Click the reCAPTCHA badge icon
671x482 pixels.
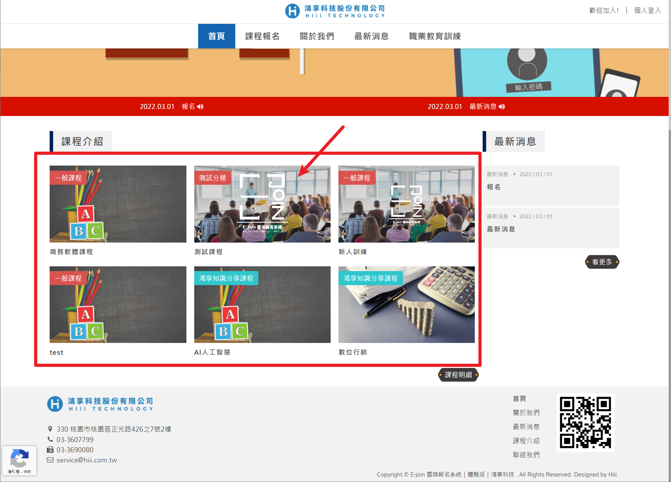pyautogui.click(x=19, y=458)
